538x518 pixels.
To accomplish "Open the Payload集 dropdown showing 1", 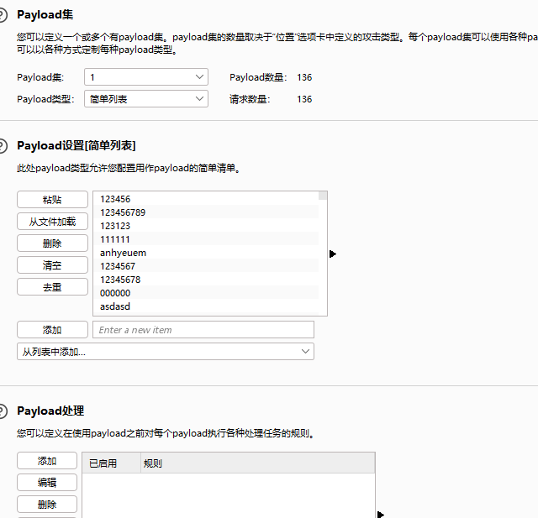I will tap(146, 77).
